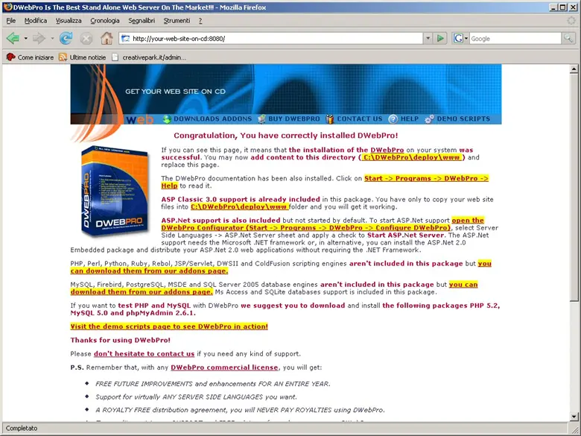Viewport: 581px width, 436px height.
Task: Click the DWebPro product box image
Action: [115, 192]
